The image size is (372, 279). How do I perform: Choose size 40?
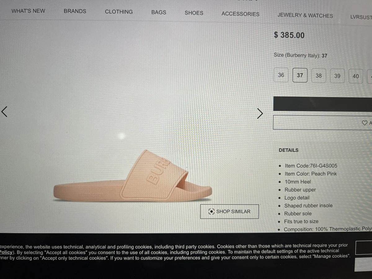(x=356, y=76)
